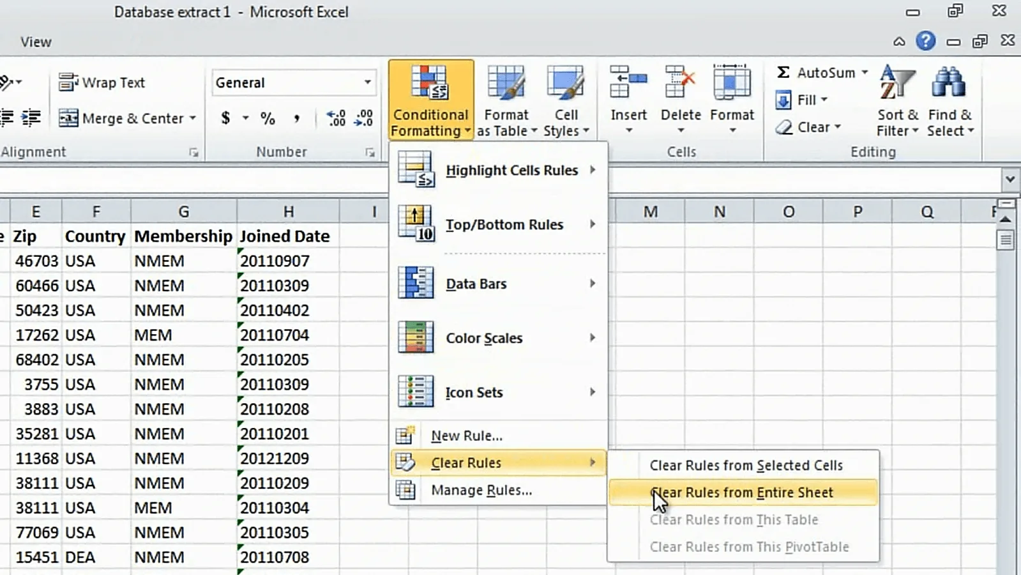
Task: Click the Decrease Indent icon
Action: 6,118
